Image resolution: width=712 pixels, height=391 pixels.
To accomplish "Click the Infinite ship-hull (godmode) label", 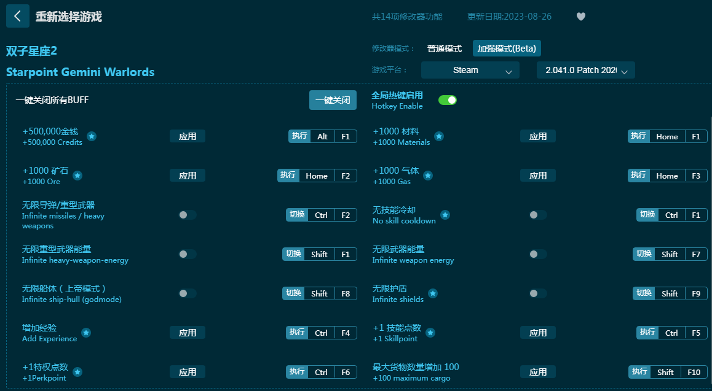I will click(72, 300).
